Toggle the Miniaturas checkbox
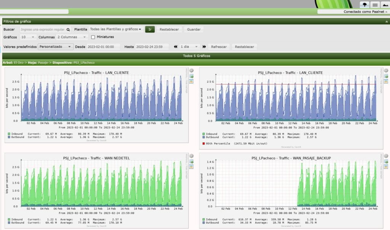 point(93,37)
